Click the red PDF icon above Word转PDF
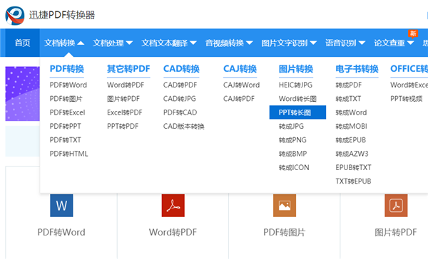 tap(173, 206)
